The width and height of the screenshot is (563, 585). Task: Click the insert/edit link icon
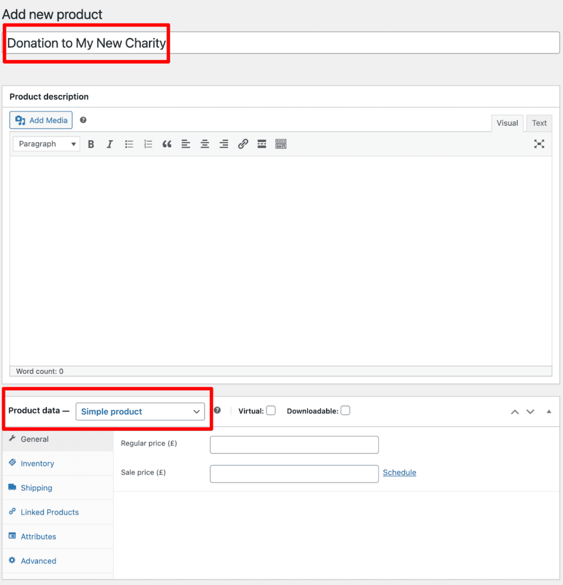pos(243,144)
